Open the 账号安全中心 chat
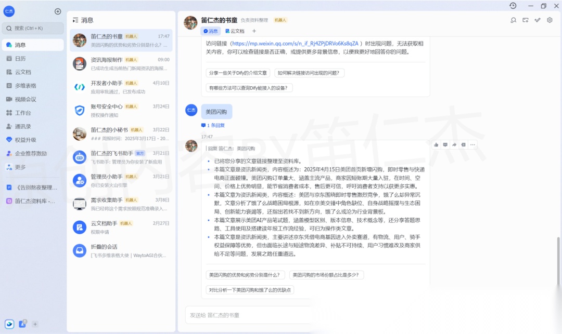 pos(121,111)
